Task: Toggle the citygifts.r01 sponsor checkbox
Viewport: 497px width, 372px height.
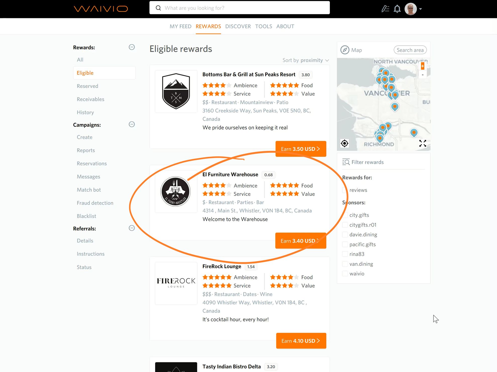Action: coord(345,225)
